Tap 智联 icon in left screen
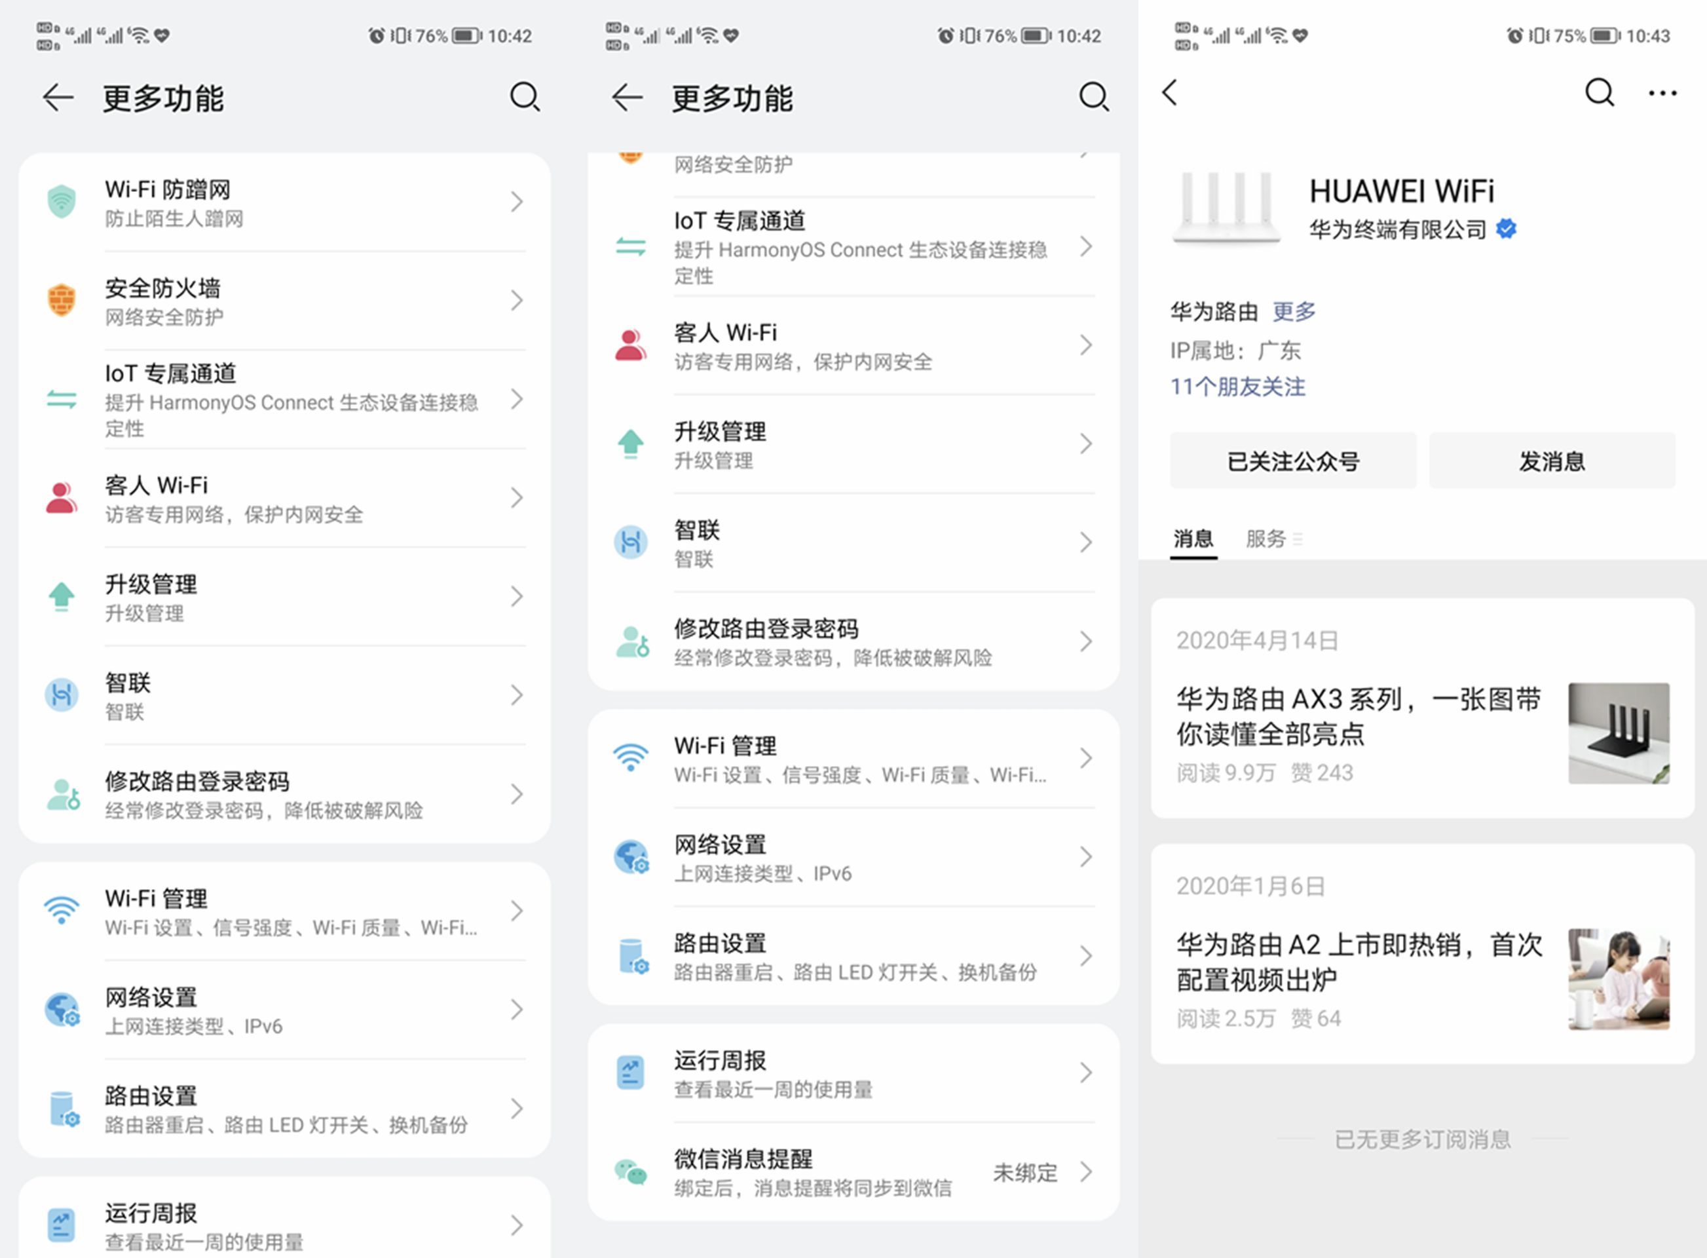Screen dimensions: 1707x1258 62,695
